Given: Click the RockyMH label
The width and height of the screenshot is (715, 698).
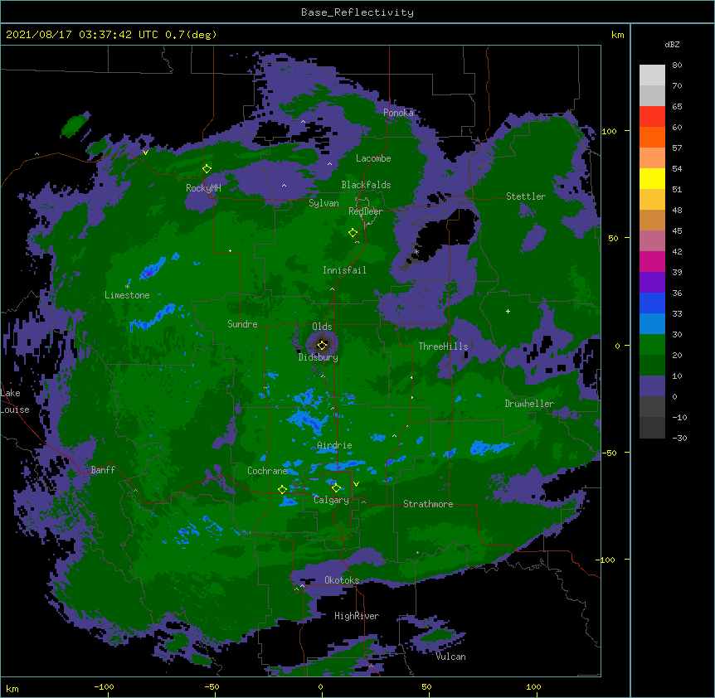Looking at the screenshot, I should coord(203,188).
